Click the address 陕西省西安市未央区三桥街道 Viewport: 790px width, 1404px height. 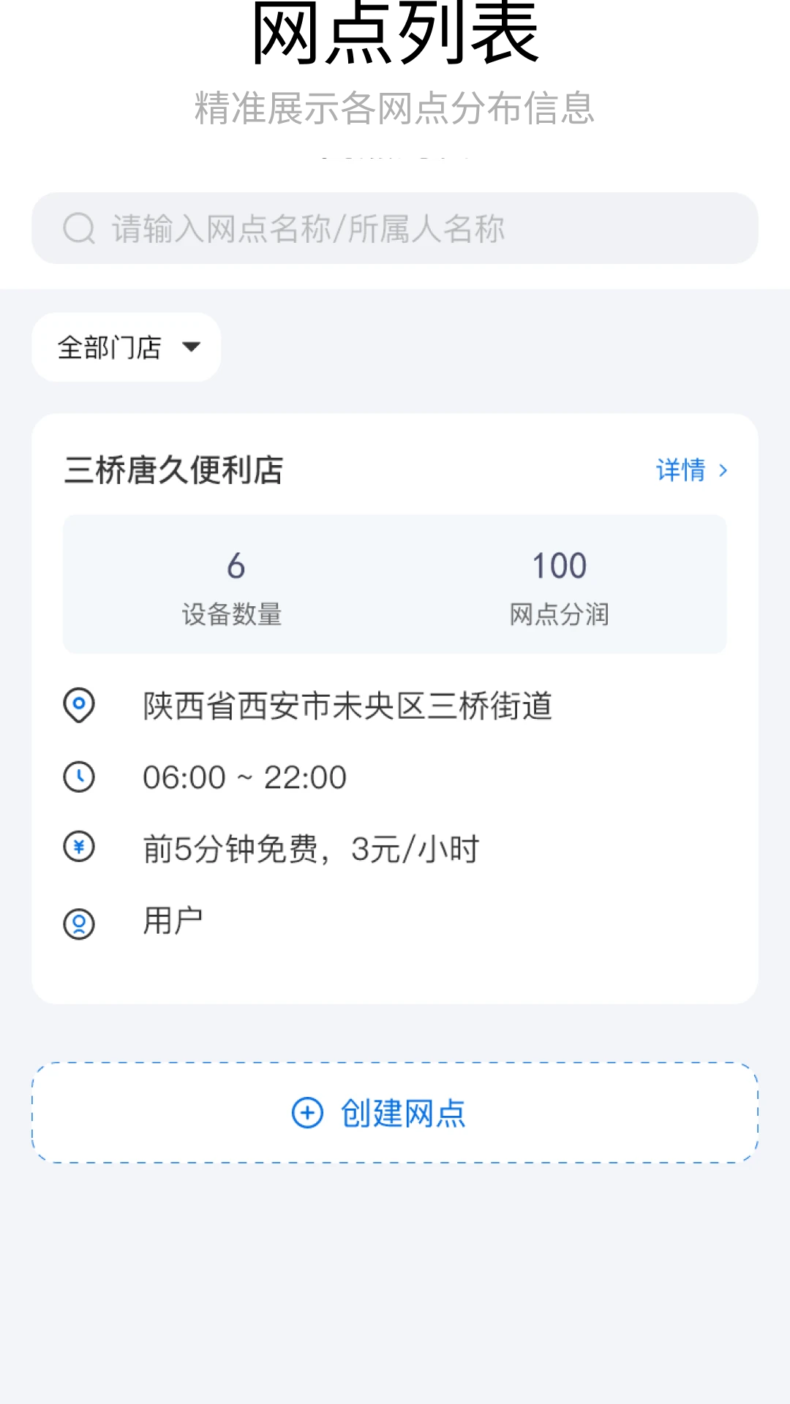click(x=347, y=706)
